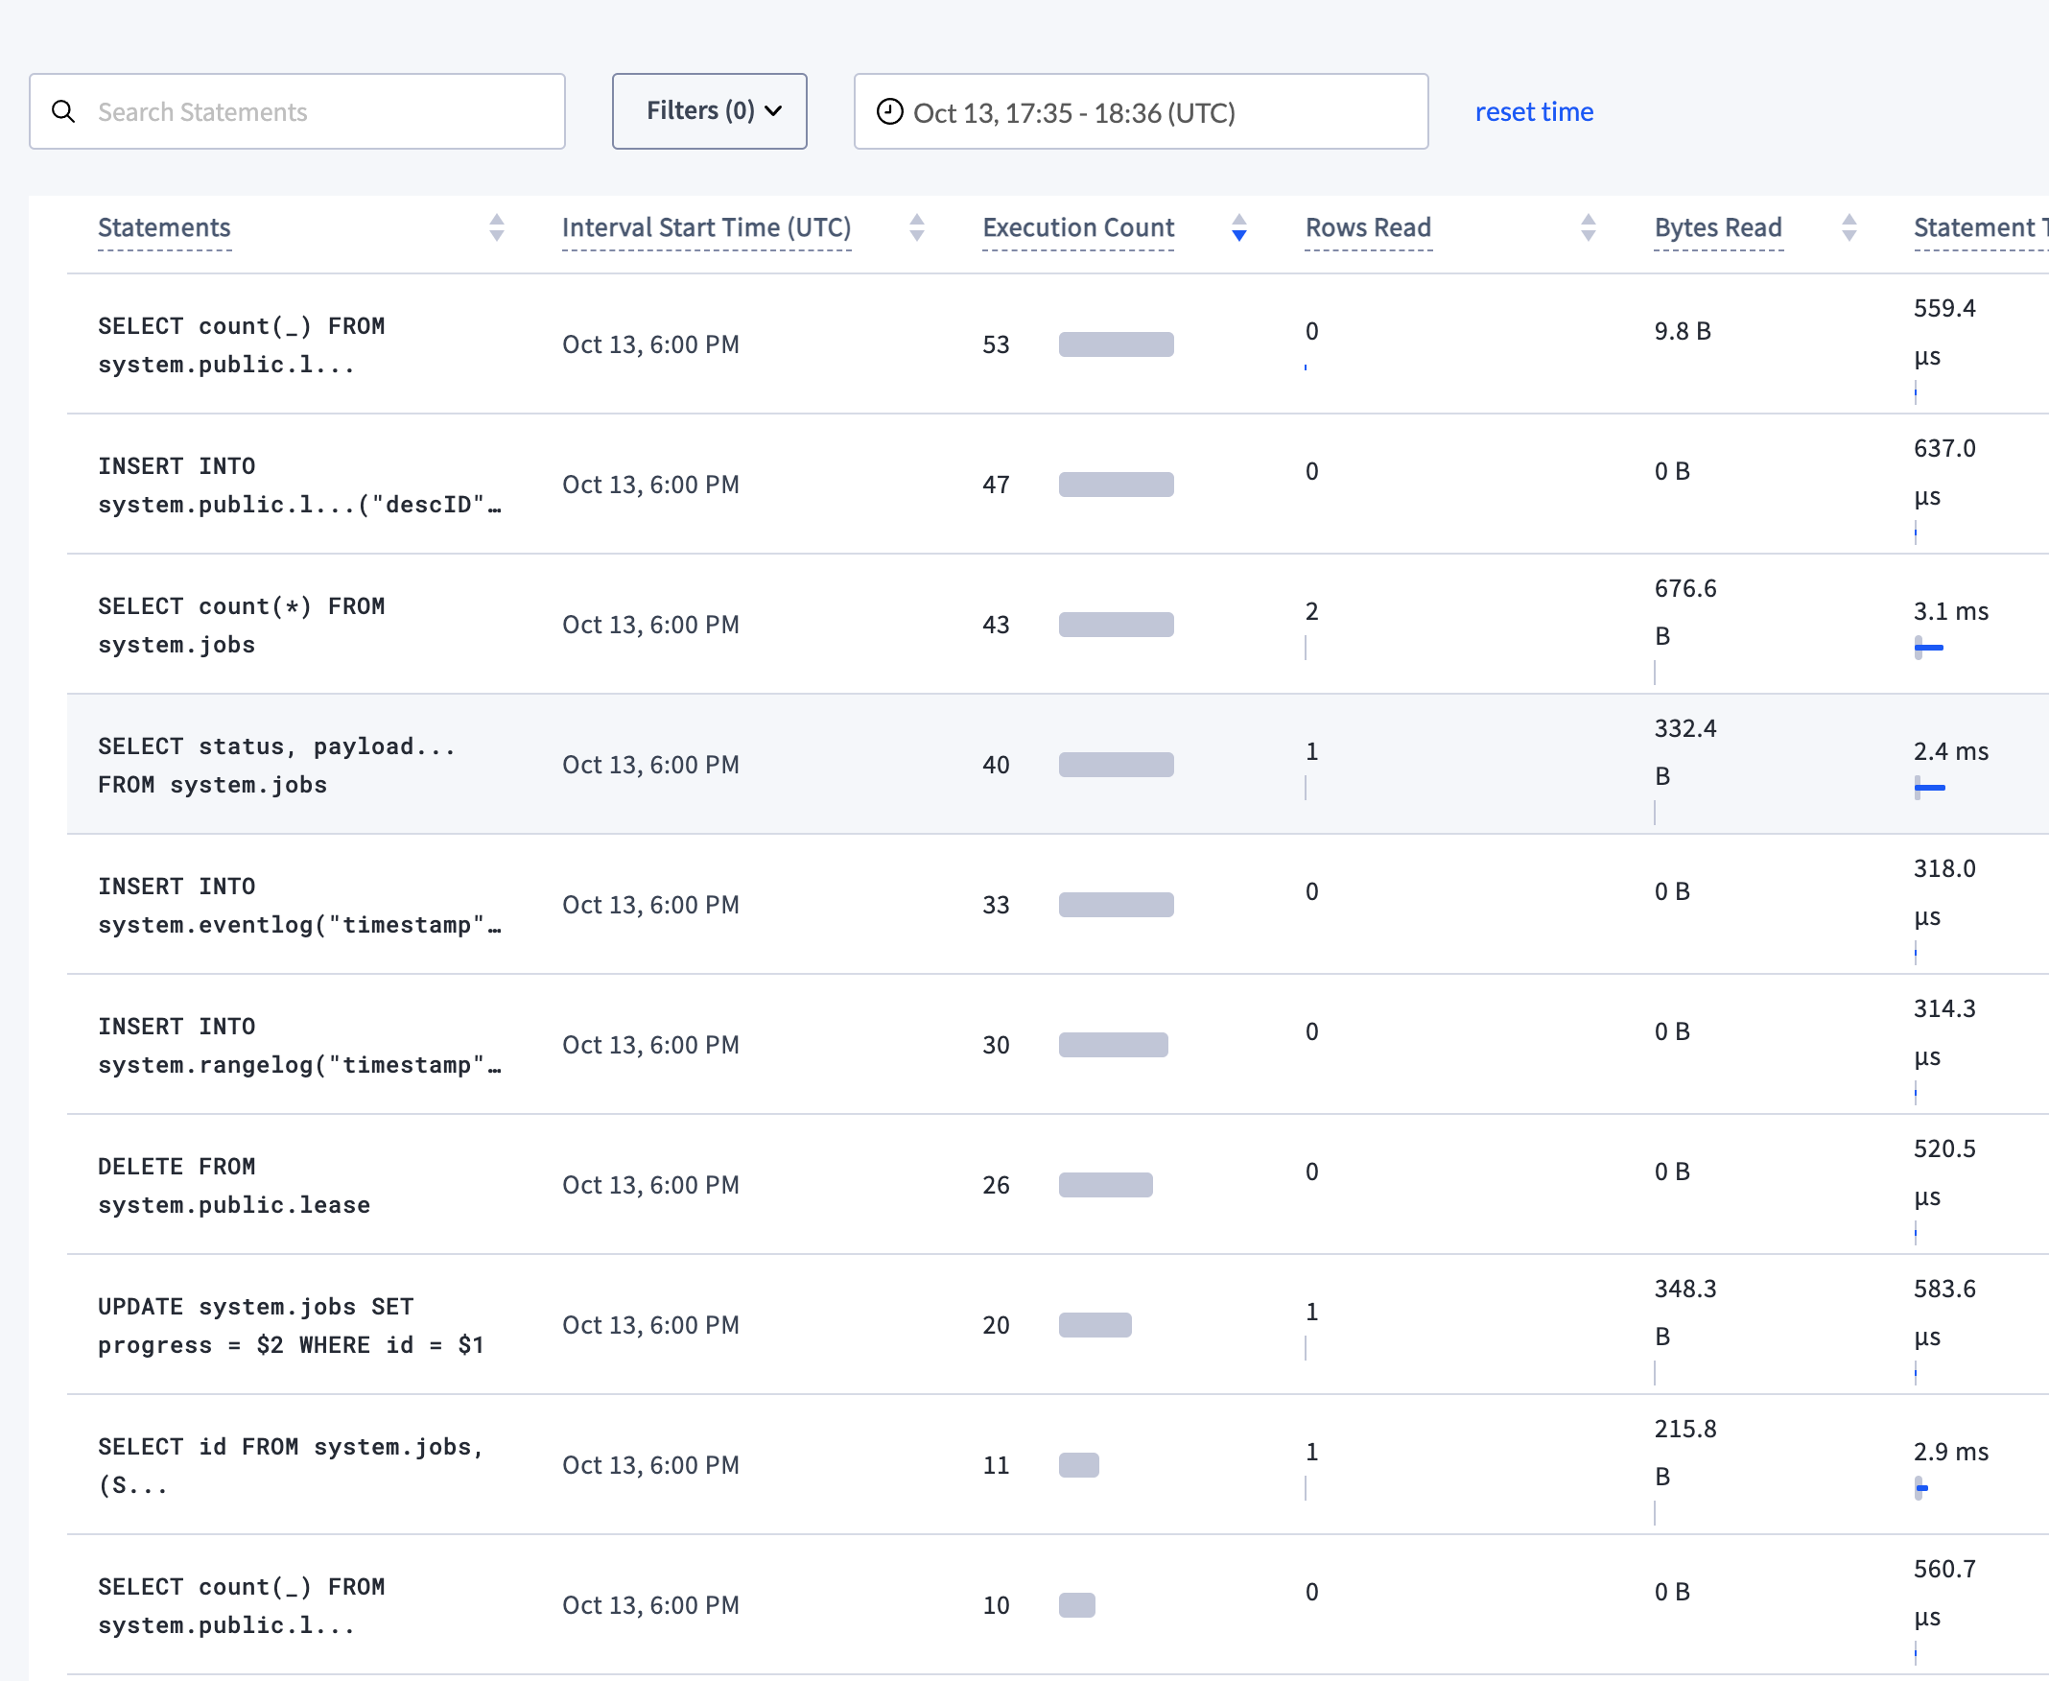2049x1681 pixels.
Task: Click the clock icon in time range
Action: tap(889, 111)
